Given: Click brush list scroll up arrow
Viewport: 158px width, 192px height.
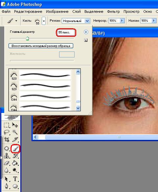Looking at the screenshot, I should coord(78,72).
